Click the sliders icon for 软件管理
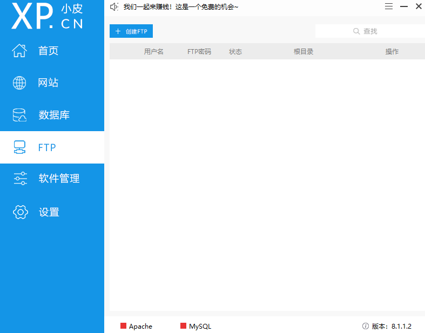 click(21, 178)
